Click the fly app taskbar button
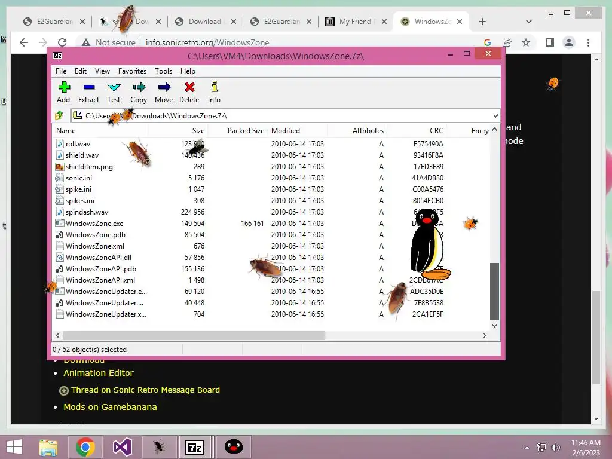612x459 pixels. [159, 447]
